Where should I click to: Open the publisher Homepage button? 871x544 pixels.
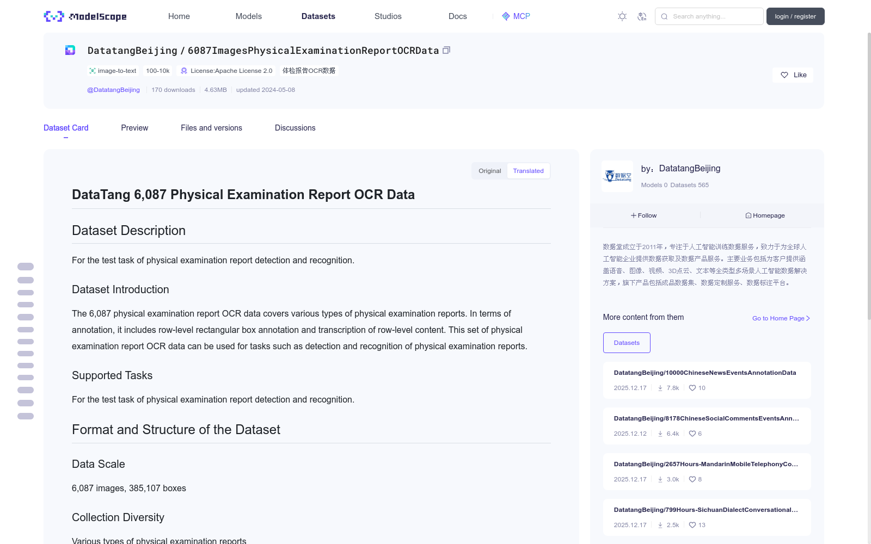[x=765, y=215]
